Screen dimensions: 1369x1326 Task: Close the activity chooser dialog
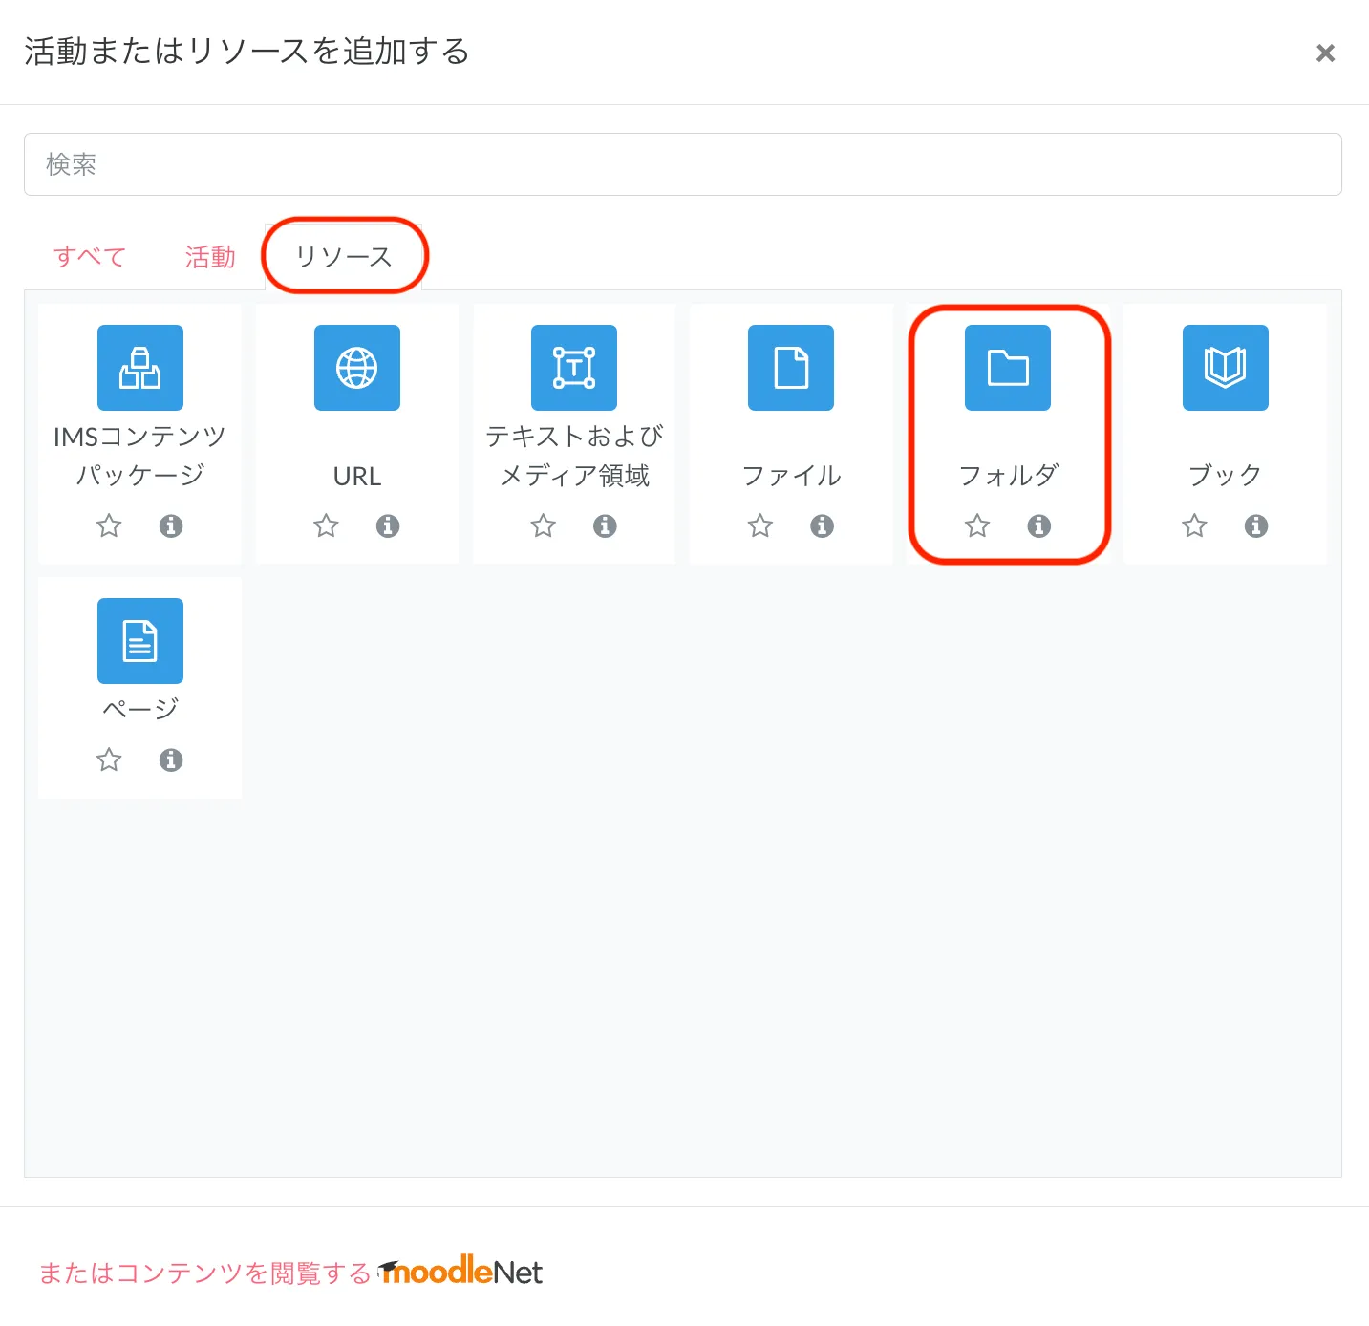coord(1325,53)
